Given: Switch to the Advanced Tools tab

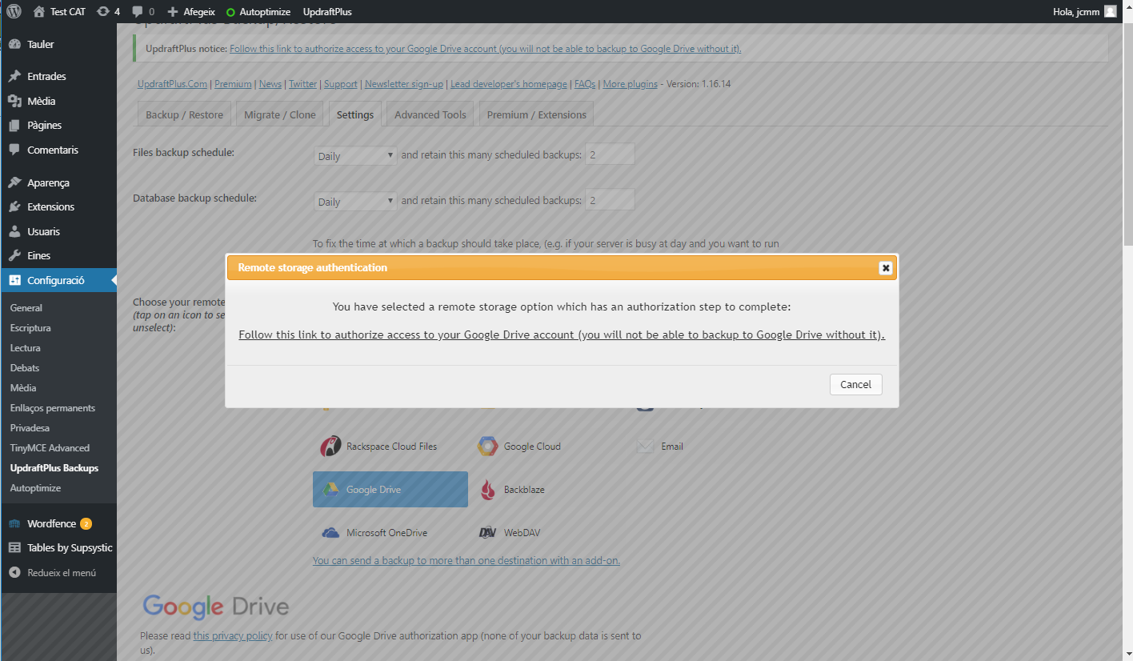Looking at the screenshot, I should point(430,114).
